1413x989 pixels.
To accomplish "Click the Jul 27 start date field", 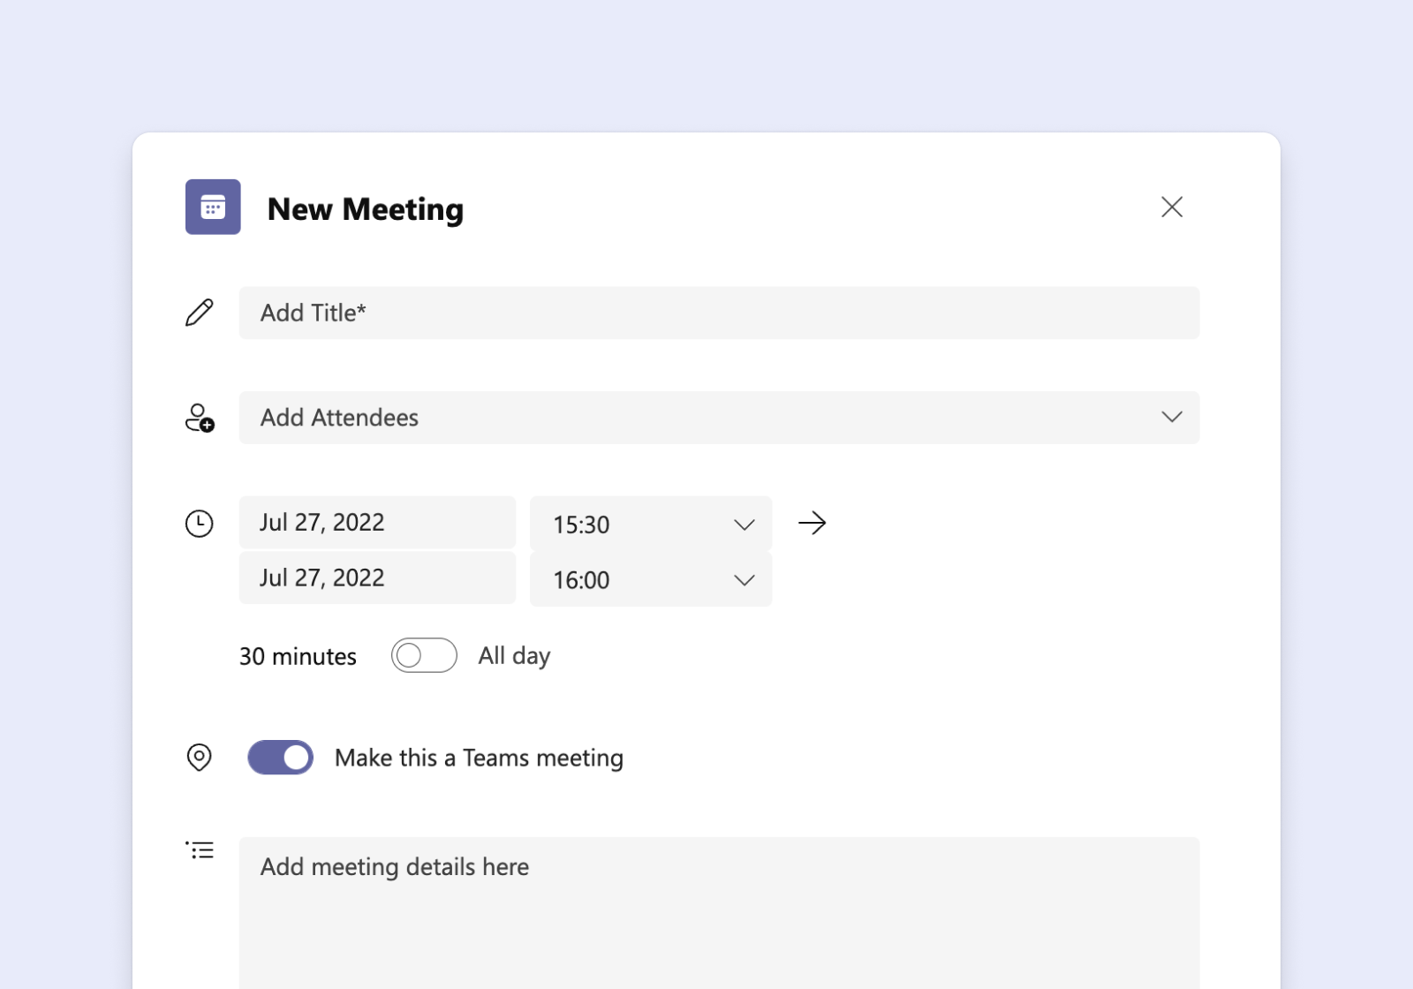I will [x=377, y=522].
